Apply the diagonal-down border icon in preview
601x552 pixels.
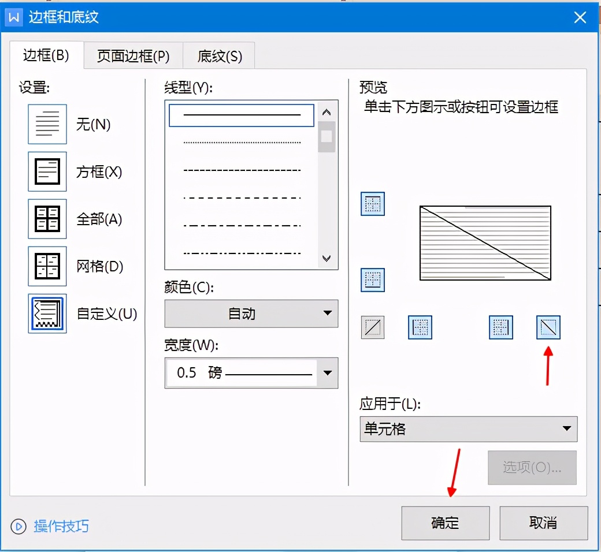click(547, 327)
